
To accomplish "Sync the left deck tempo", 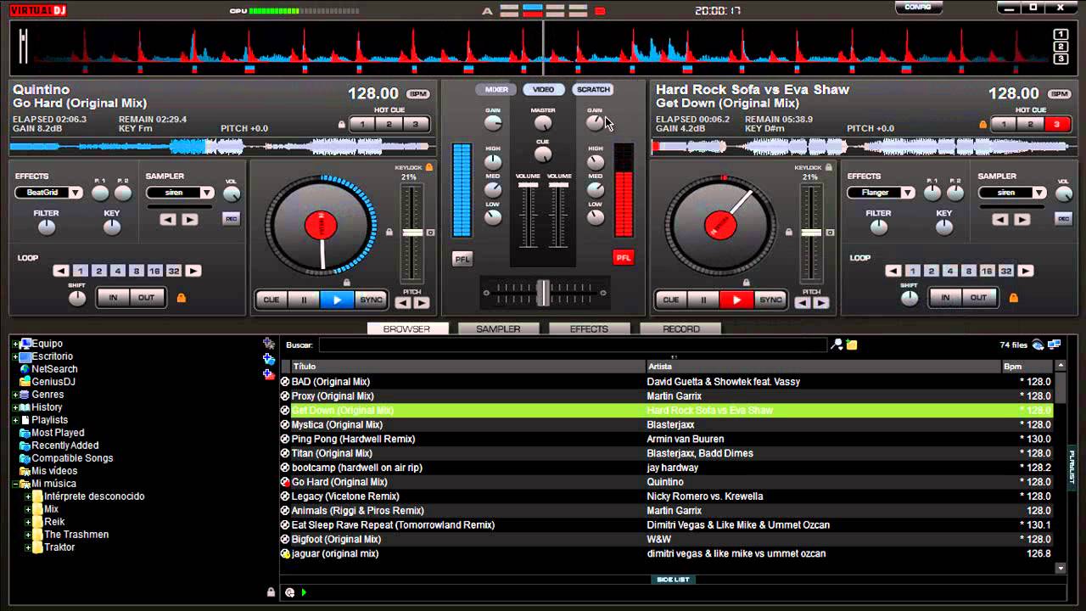I will 371,300.
